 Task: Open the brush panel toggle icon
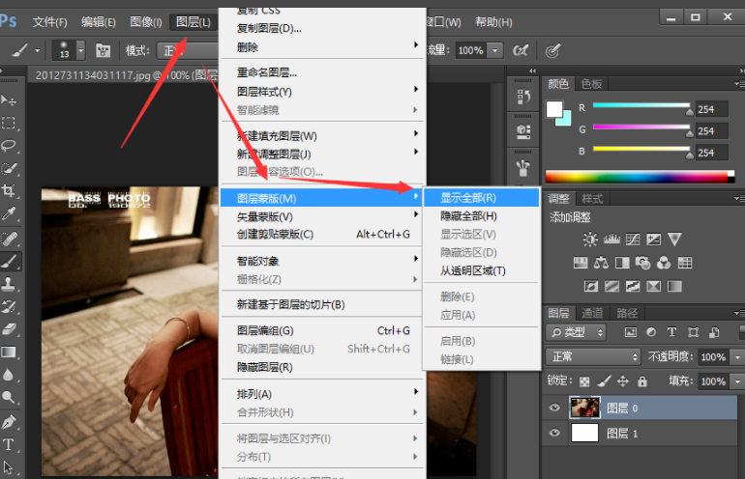[103, 50]
